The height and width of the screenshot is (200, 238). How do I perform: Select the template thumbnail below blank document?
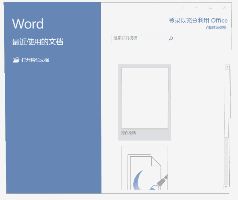(x=145, y=168)
